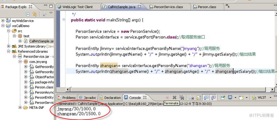Collapse the wsCallDemo project node
The width and height of the screenshot is (277, 120).
3,26
